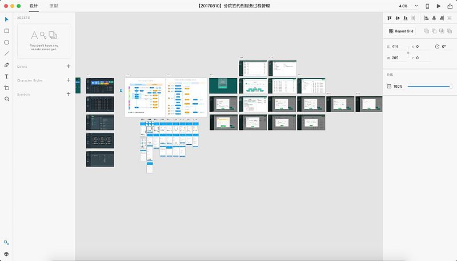
Task: Select the Line tool
Action: pyautogui.click(x=6, y=54)
